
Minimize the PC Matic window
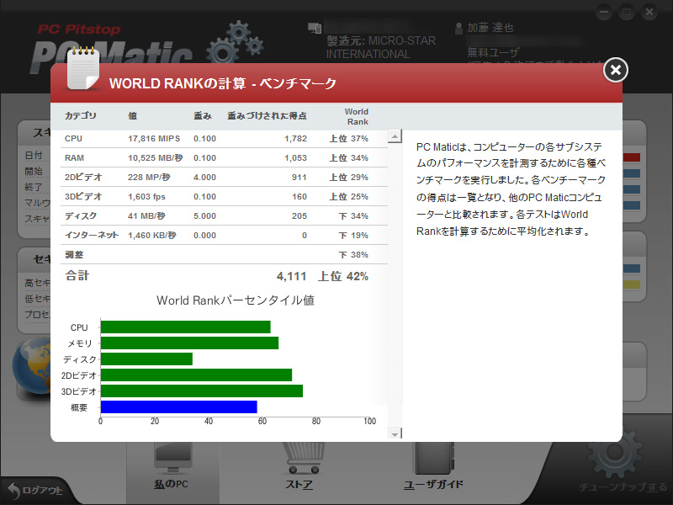click(604, 12)
